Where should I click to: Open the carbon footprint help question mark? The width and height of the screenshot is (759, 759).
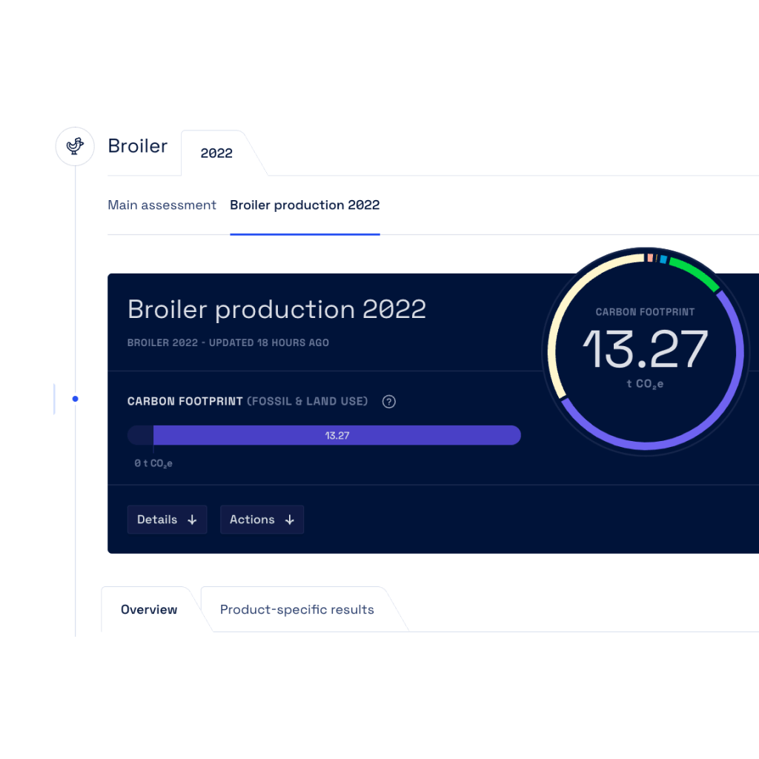click(388, 402)
